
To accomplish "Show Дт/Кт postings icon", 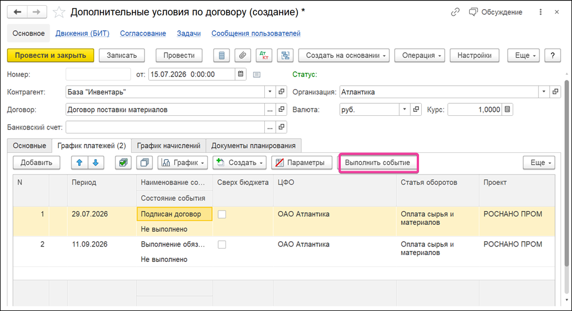I will [x=264, y=55].
